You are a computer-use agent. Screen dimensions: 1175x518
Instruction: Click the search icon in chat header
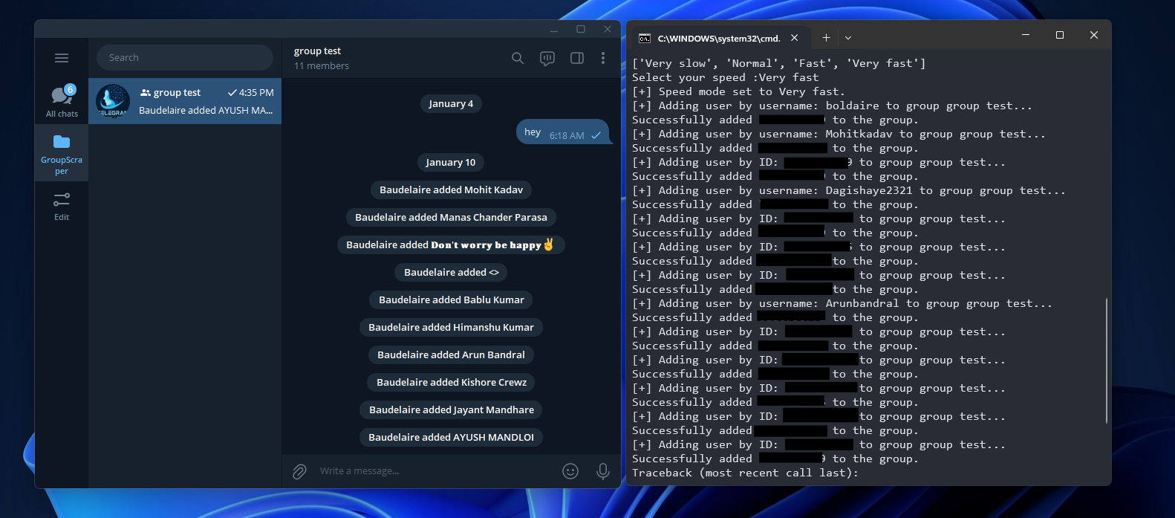[x=518, y=58]
